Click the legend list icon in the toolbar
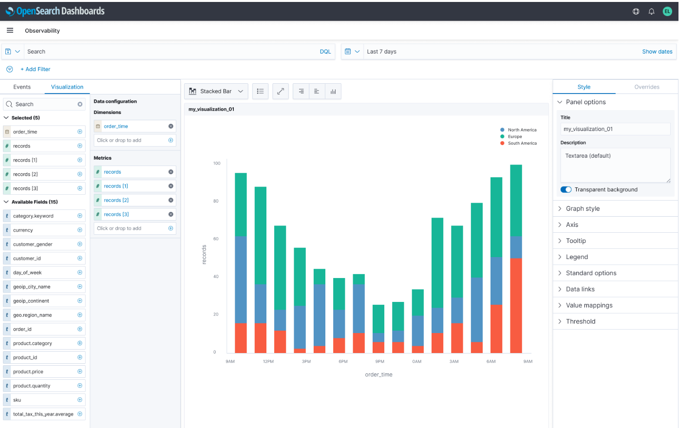Image resolution: width=697 pixels, height=428 pixels. (260, 91)
